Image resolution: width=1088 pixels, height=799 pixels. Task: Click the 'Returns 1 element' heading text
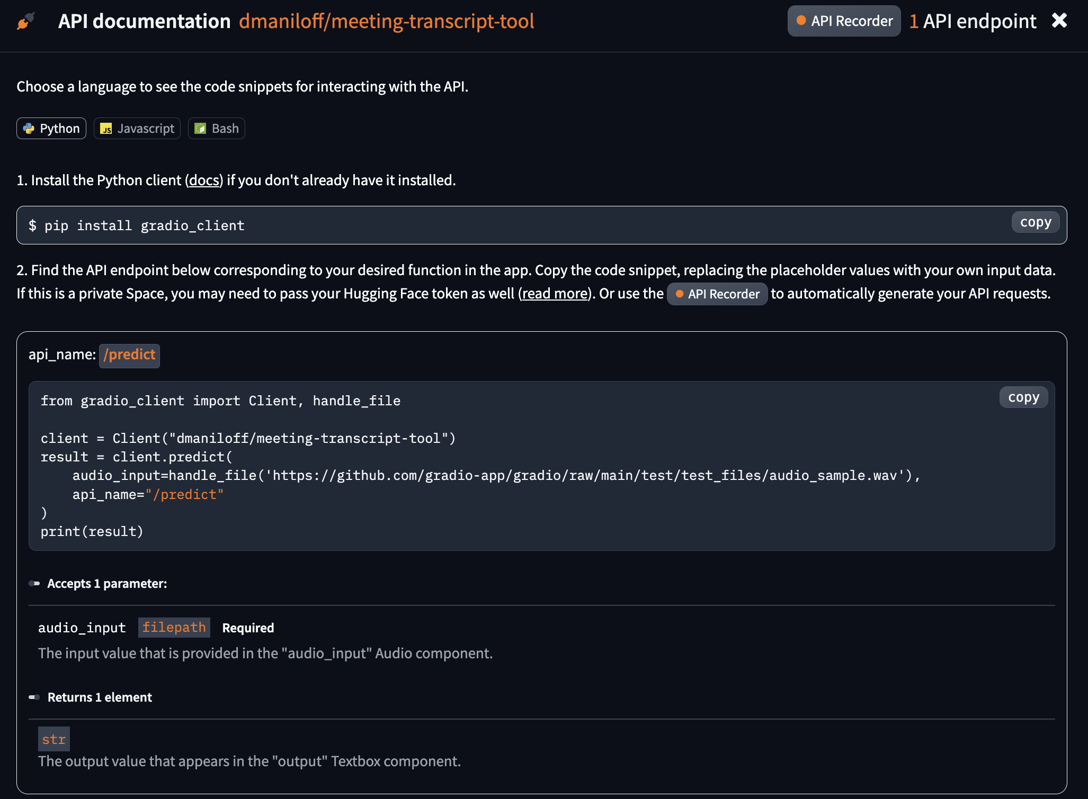pos(100,697)
